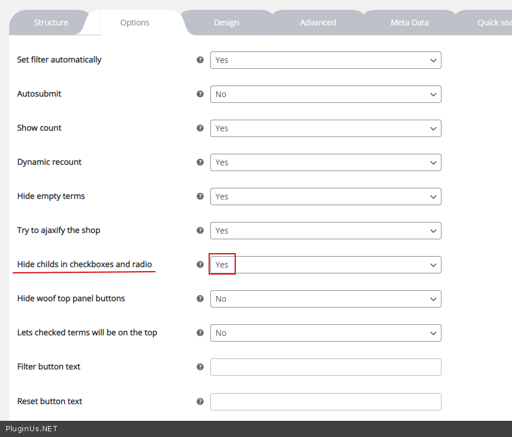Expand Lets checked terms on top dropdown

(325, 333)
